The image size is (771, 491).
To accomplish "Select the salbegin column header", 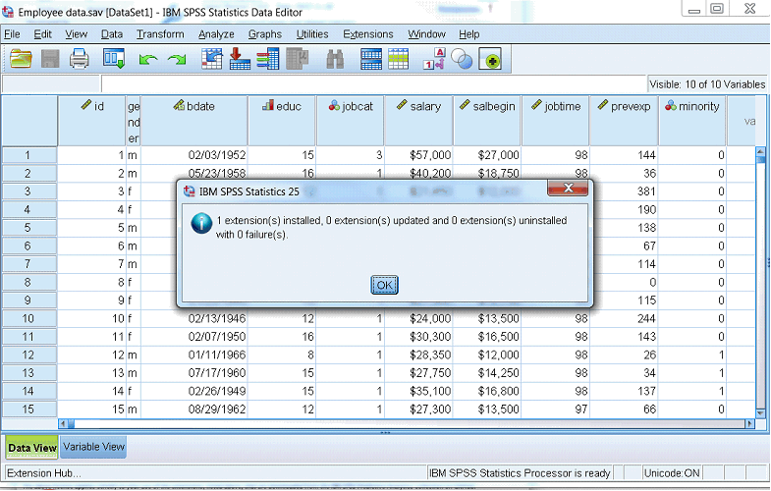I will click(487, 121).
